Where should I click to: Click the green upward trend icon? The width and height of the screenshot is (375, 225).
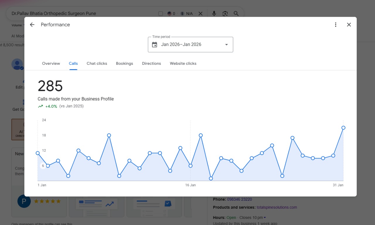[x=40, y=106]
